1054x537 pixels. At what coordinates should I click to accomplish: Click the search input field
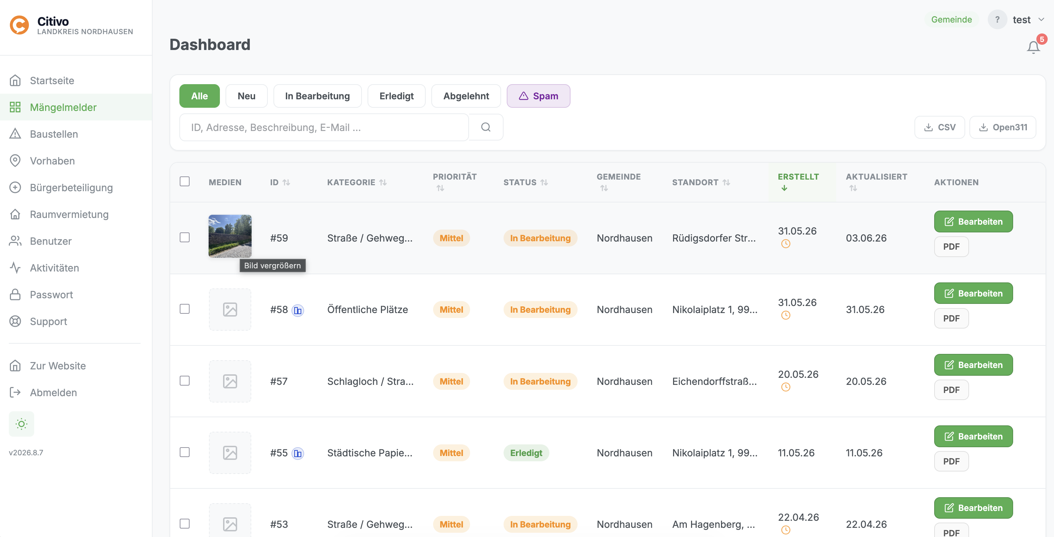click(324, 127)
